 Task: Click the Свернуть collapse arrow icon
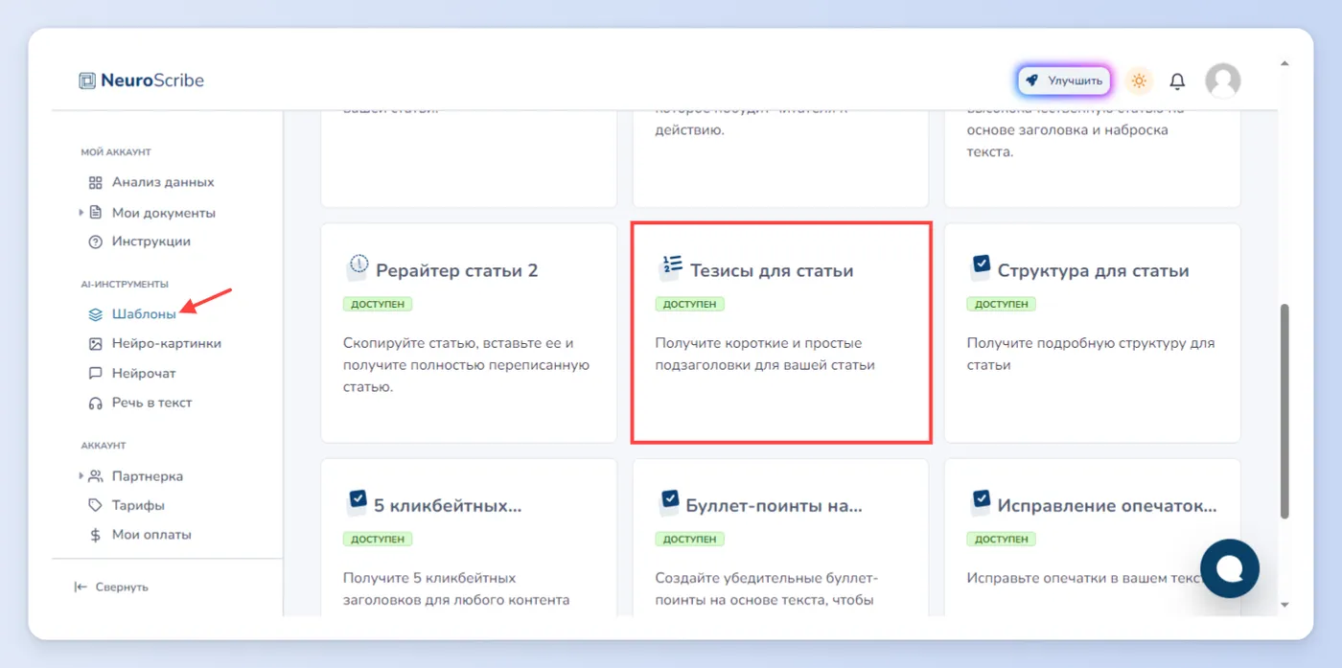coord(81,587)
